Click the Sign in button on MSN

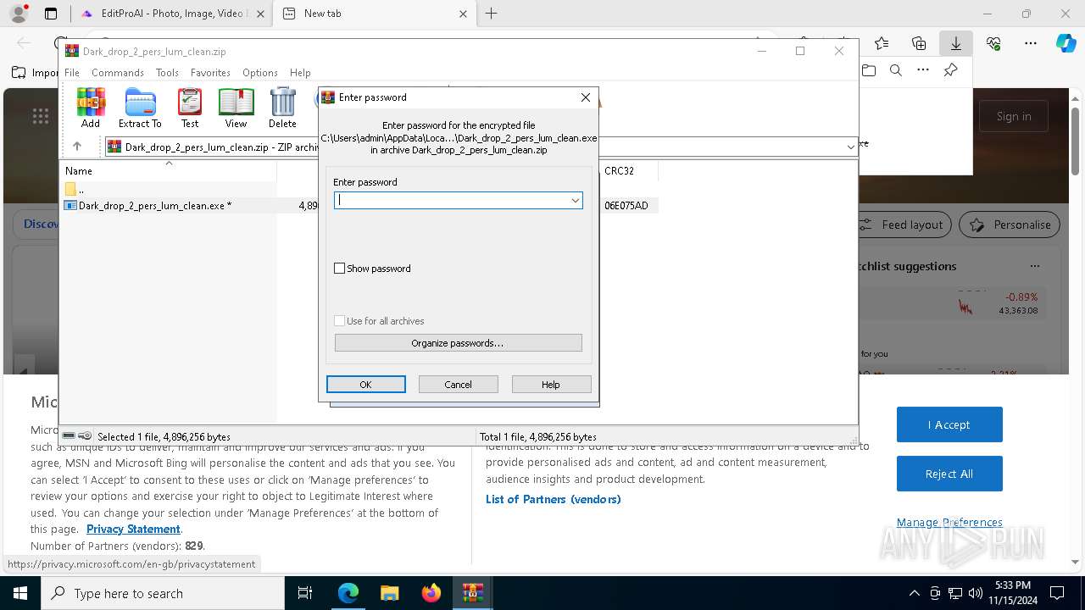pos(1014,116)
